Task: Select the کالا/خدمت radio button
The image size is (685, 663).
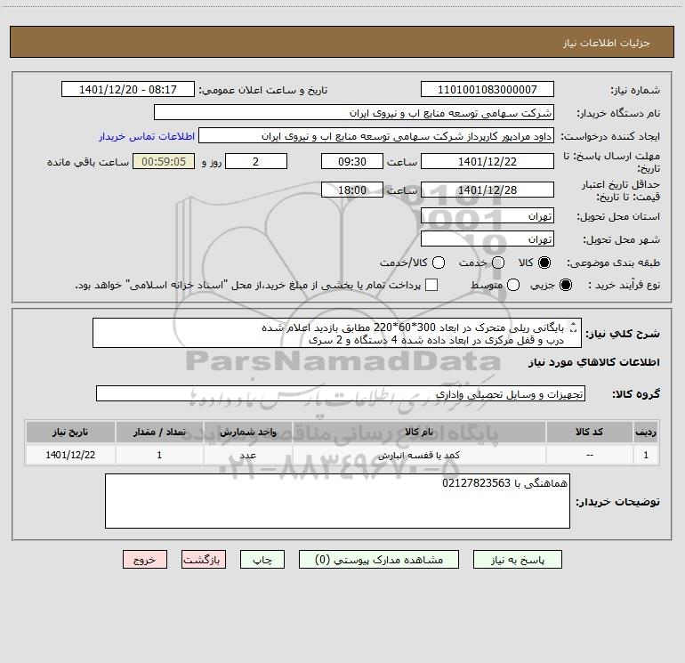Action: pos(439,263)
